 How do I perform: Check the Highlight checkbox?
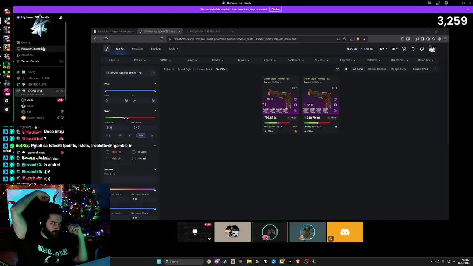click(108, 158)
